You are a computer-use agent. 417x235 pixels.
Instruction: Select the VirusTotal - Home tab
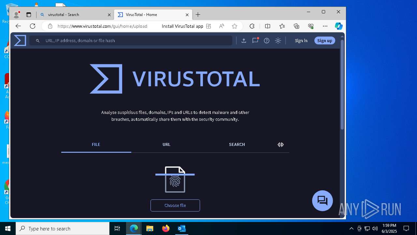point(153,15)
